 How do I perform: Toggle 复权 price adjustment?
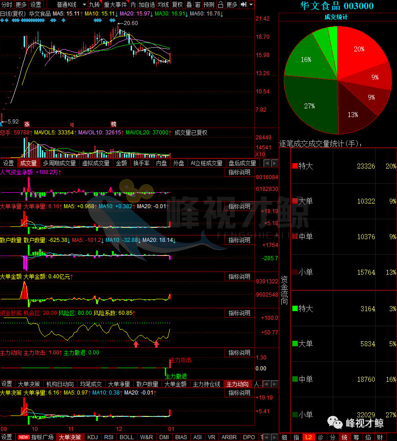pos(178,5)
